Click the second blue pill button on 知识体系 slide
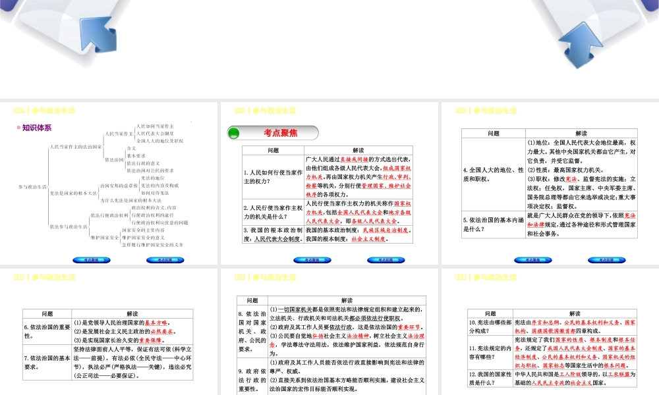This screenshot has width=659, height=395. (165, 260)
